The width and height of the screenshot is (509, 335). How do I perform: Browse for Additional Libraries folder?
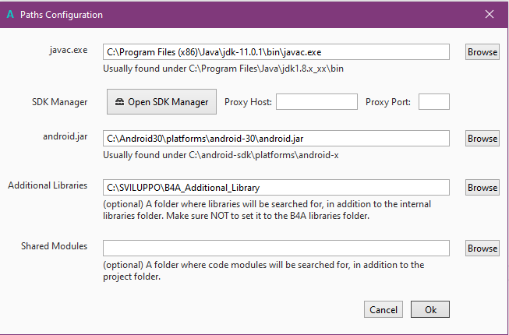tap(482, 188)
